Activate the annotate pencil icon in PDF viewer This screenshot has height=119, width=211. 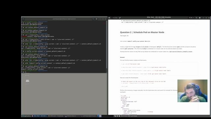click(x=120, y=18)
